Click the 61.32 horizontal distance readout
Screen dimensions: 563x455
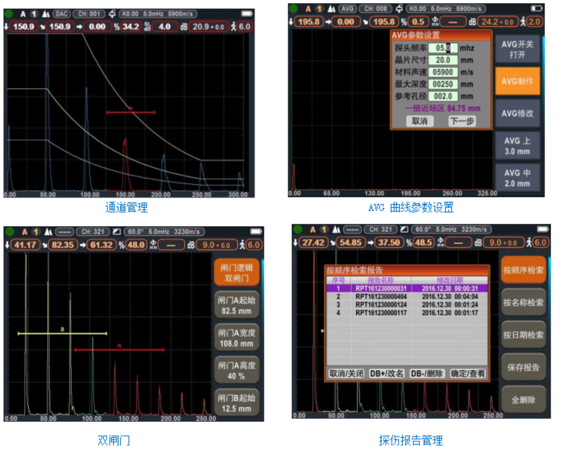pos(102,245)
